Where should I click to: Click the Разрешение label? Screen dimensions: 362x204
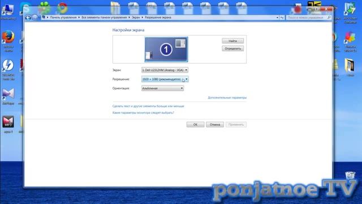coord(121,79)
